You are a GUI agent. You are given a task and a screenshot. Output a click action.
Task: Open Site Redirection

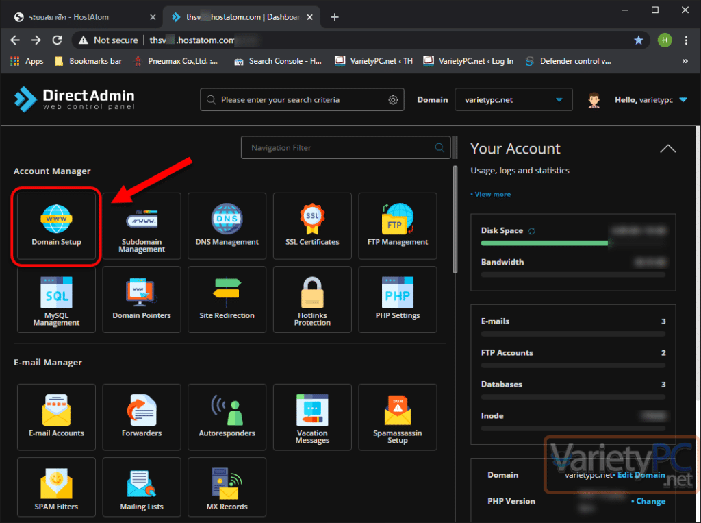[x=227, y=300]
